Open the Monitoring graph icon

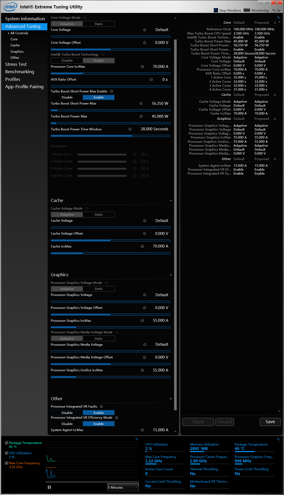(247, 10)
